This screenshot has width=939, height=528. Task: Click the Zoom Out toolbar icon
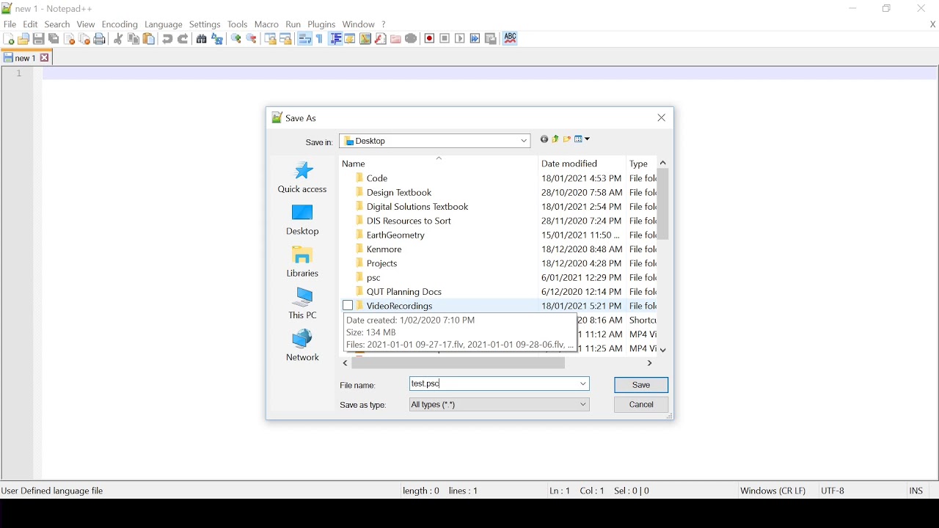point(252,39)
